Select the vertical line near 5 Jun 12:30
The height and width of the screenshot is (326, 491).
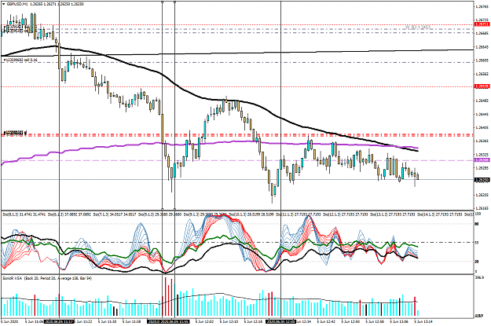tap(280, 107)
